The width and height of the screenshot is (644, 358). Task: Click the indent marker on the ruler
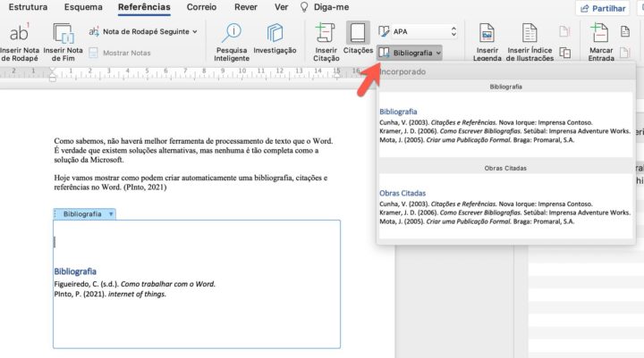pyautogui.click(x=53, y=74)
